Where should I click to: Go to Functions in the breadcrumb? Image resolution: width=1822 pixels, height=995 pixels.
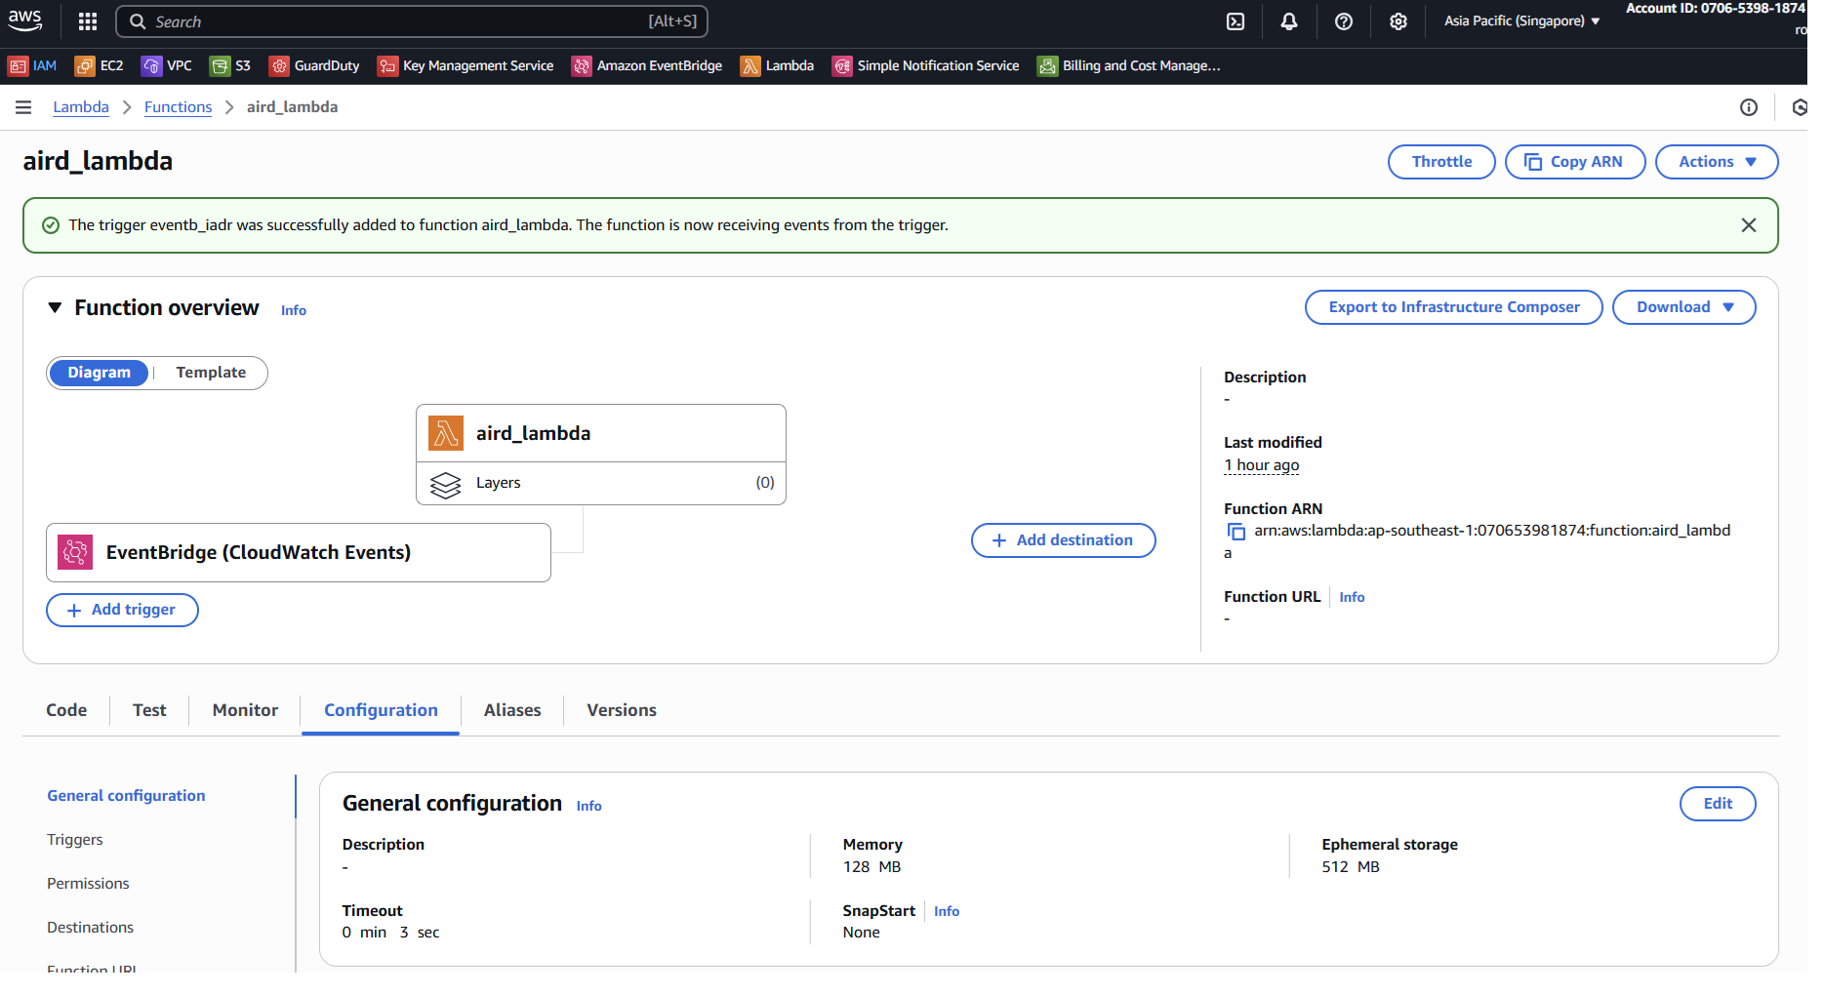pos(178,107)
